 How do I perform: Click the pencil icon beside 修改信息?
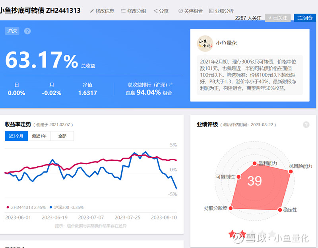92,11
